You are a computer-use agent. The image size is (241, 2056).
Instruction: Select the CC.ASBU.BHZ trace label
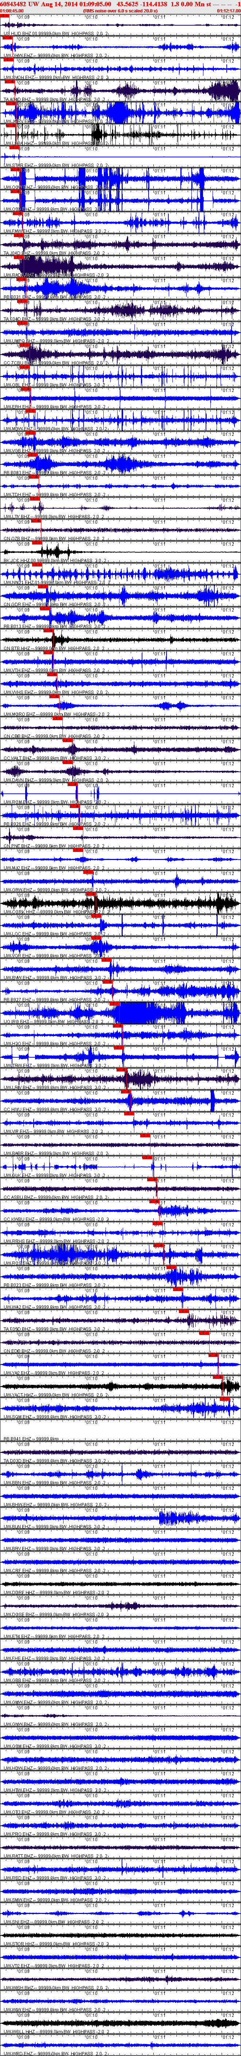pos(55,1199)
